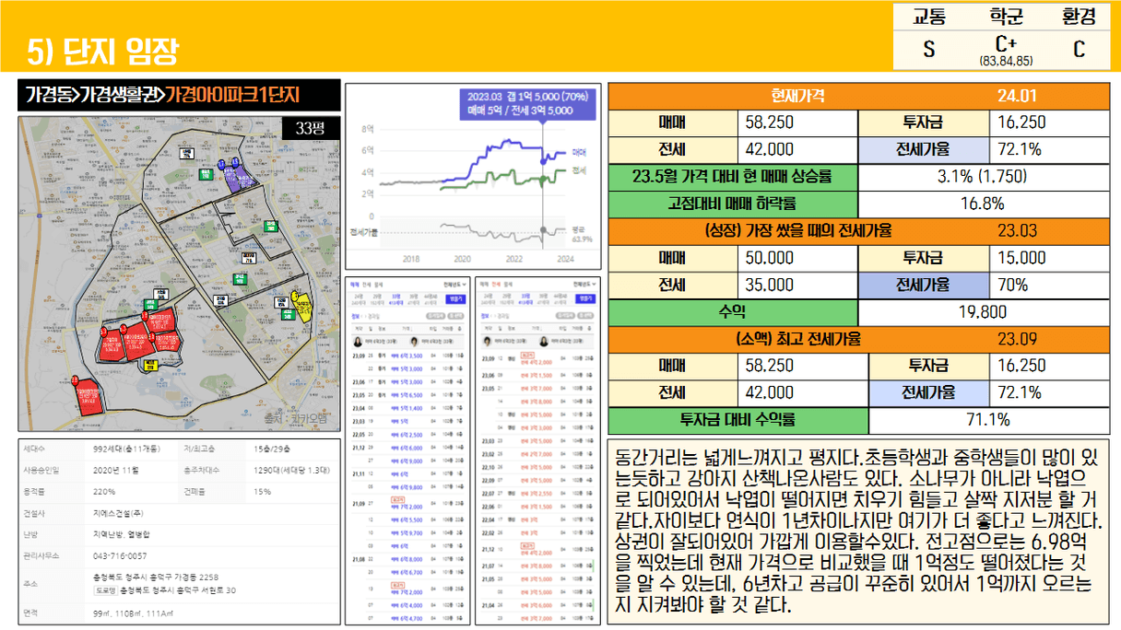Click the 2024 label on chart axis
1121x630 pixels.
[x=565, y=259]
